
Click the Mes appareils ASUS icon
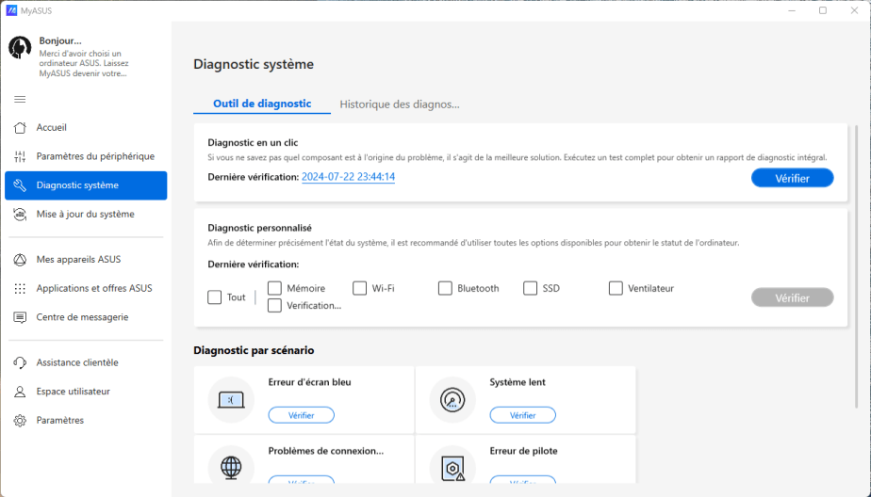[20, 260]
